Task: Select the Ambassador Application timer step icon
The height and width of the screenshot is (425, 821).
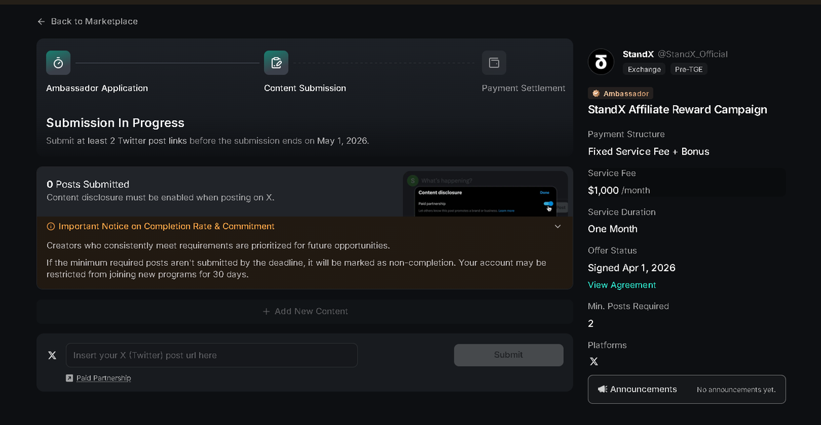Action: [58, 63]
